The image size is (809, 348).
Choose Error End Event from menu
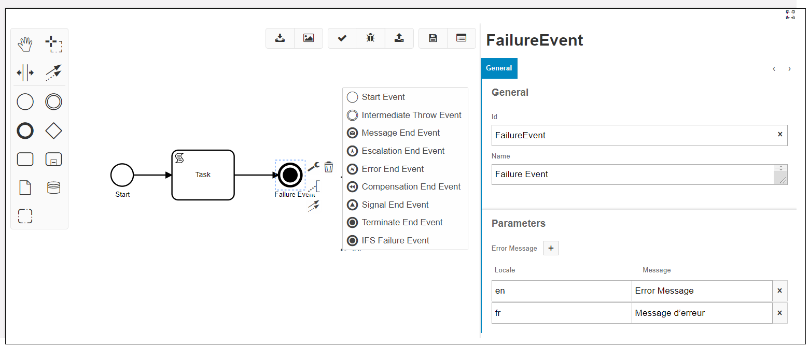click(x=393, y=169)
